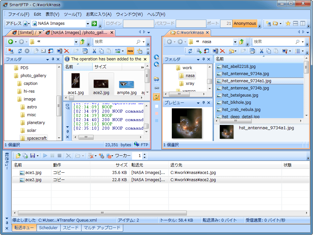The image size is (313, 235).
Task: Click the add-to-favorites star folder icon in remote toolbar
Action: (x=140, y=51)
